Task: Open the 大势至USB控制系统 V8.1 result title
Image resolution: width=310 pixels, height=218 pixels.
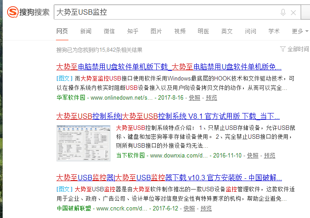Action: (168, 117)
